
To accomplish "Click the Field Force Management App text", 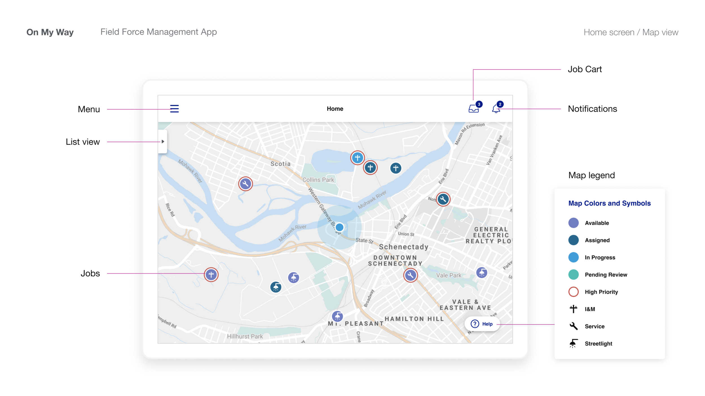I will pos(158,32).
